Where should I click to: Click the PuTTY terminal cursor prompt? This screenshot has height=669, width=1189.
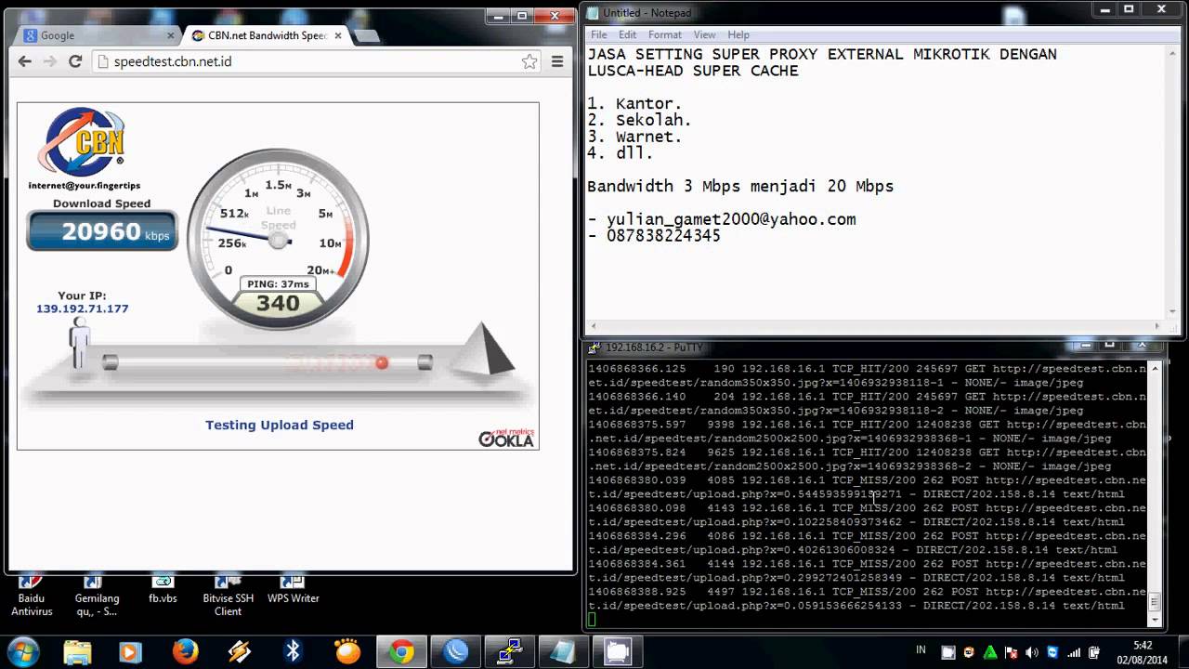592,620
